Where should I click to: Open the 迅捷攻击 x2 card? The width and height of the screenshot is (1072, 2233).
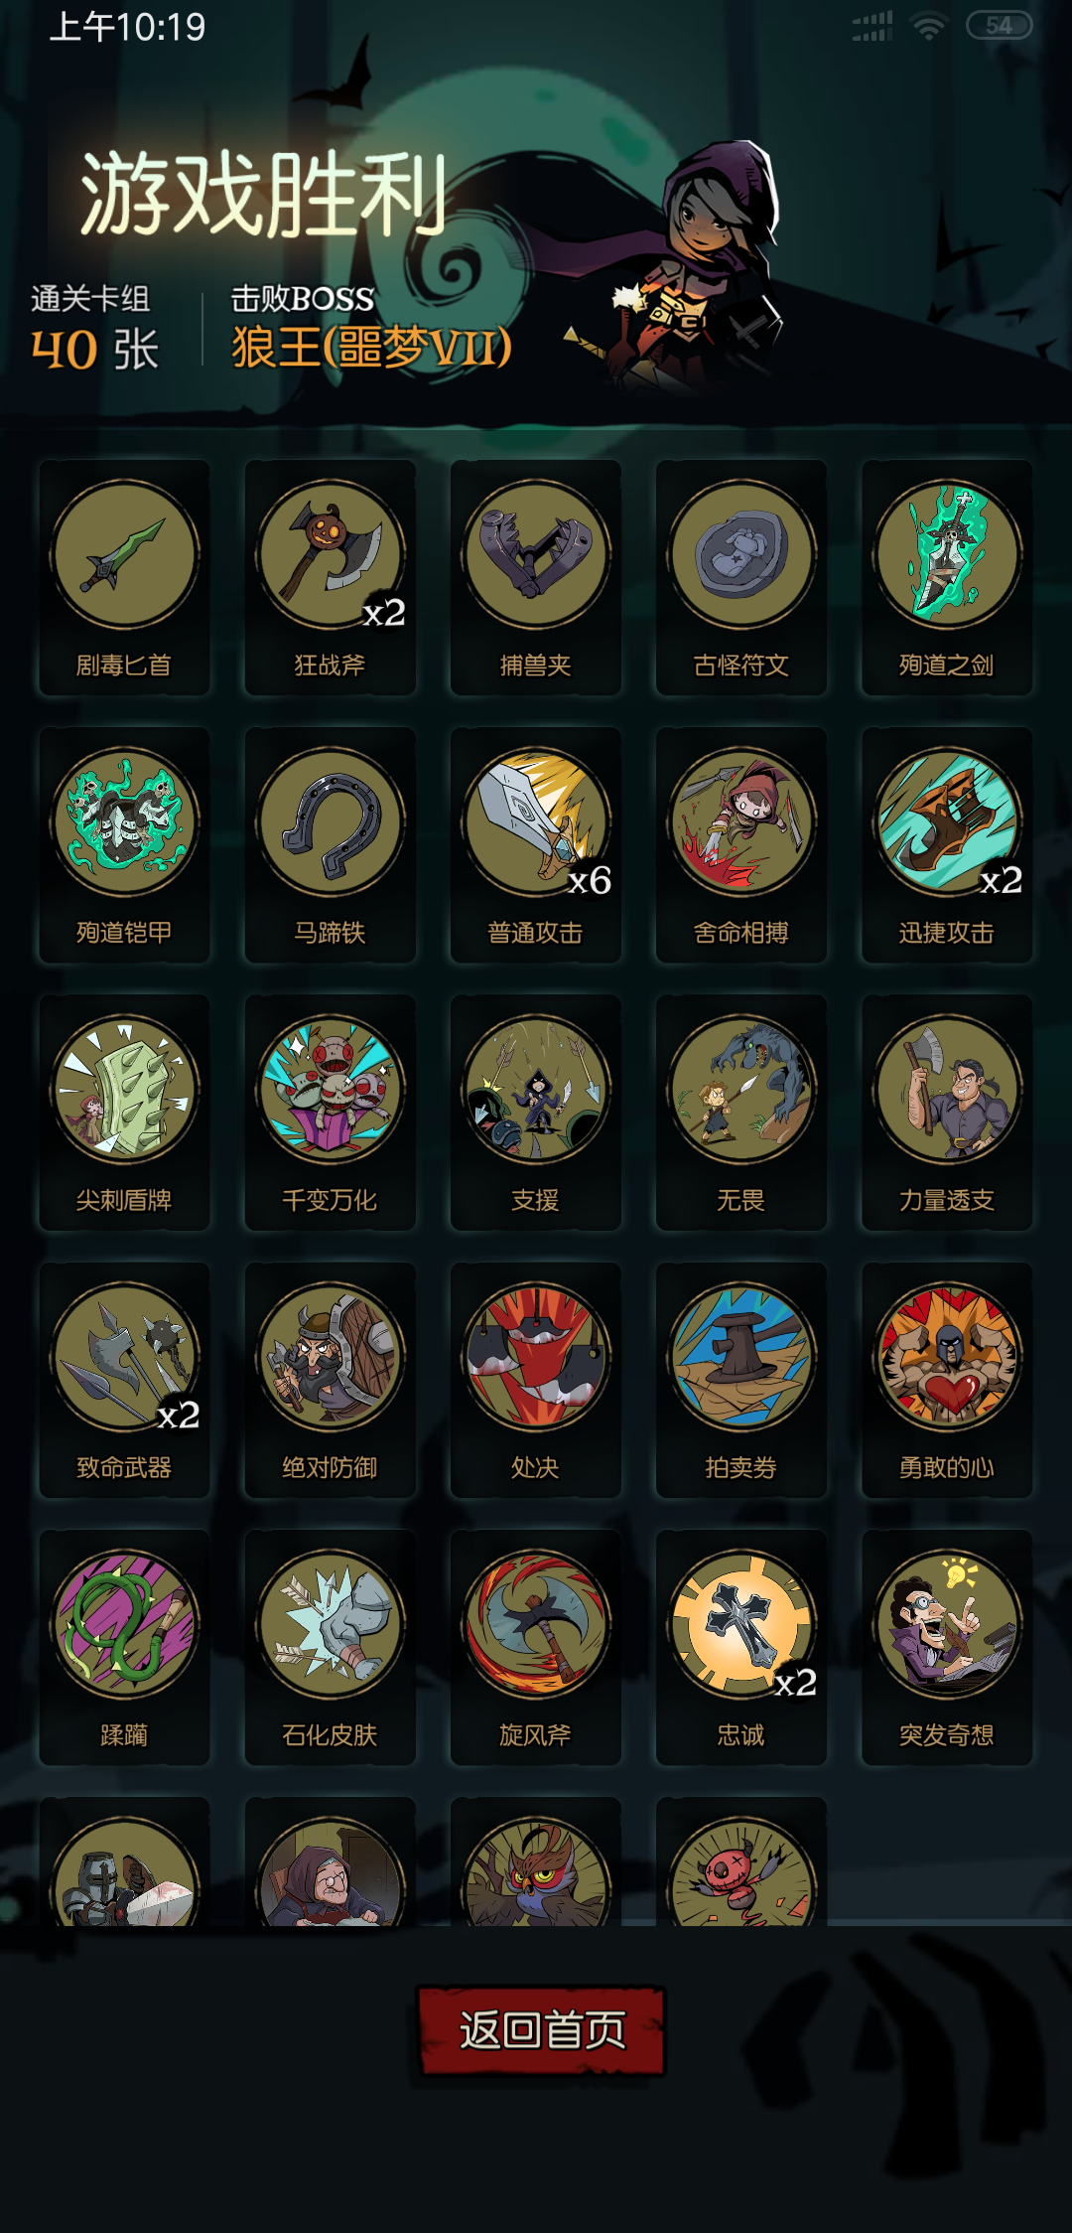(x=947, y=844)
